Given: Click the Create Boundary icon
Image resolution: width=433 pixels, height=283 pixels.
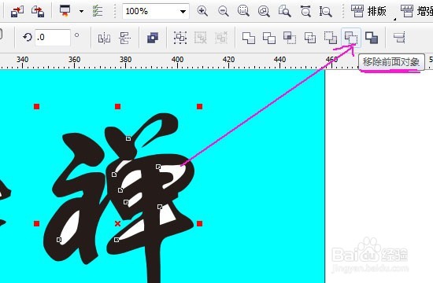Looking at the screenshot, I should [x=372, y=38].
